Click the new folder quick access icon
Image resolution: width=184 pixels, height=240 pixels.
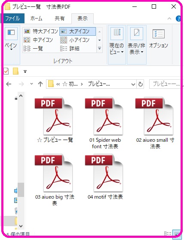pyautogui.click(x=16, y=71)
